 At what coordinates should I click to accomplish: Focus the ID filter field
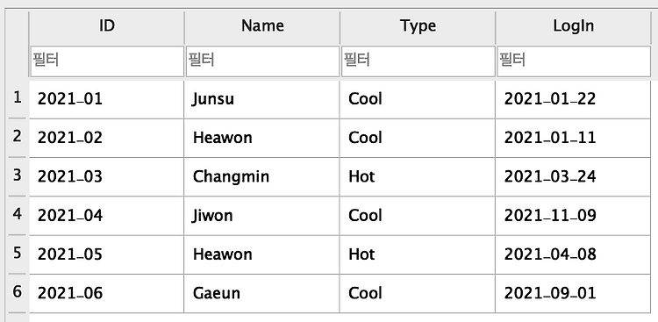pyautogui.click(x=107, y=61)
